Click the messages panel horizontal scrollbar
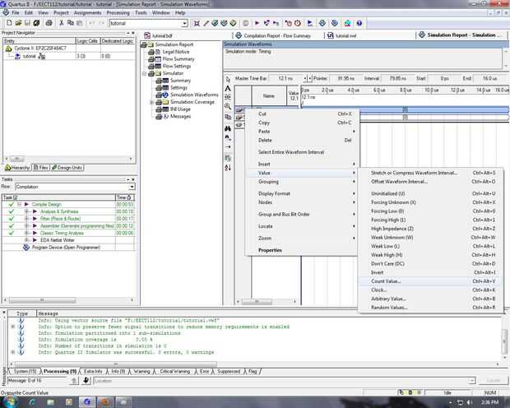Image resolution: width=510 pixels, height=408 pixels. click(253, 364)
